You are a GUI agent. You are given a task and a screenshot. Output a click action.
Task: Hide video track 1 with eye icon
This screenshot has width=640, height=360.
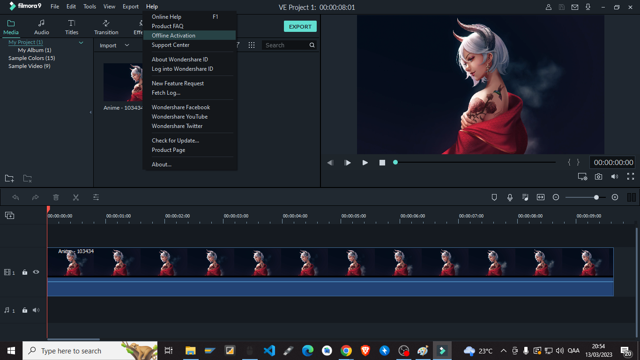(36, 272)
